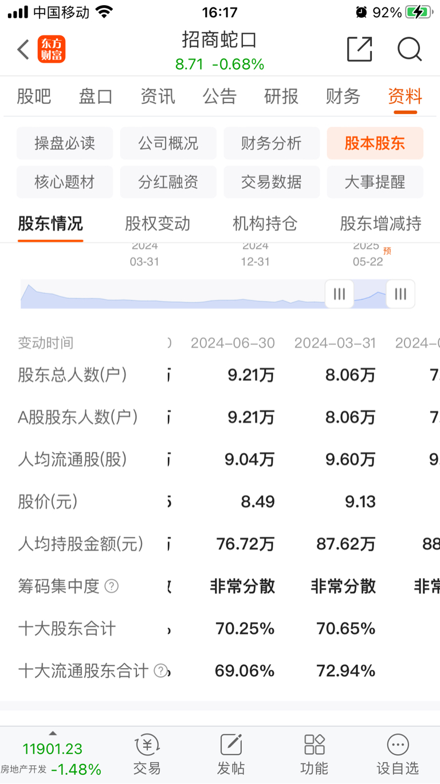Open 分红融资 section button

pos(168,182)
